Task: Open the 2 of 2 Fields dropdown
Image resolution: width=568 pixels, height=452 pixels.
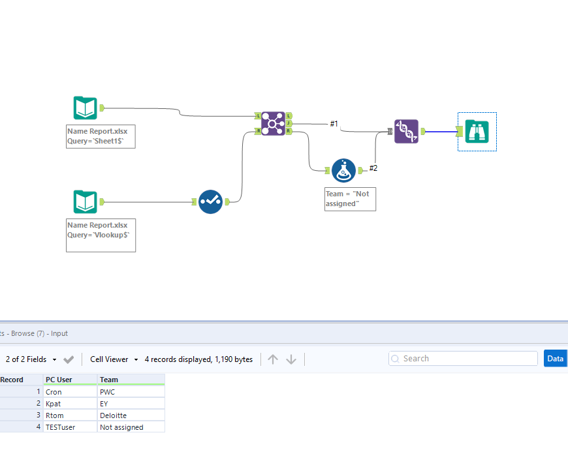Action: pyautogui.click(x=54, y=359)
